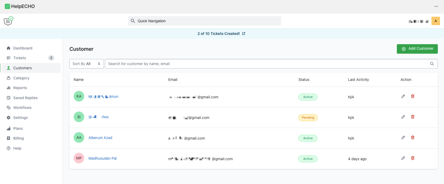Navigate to Saved Replies
The height and width of the screenshot is (184, 444).
(25, 98)
